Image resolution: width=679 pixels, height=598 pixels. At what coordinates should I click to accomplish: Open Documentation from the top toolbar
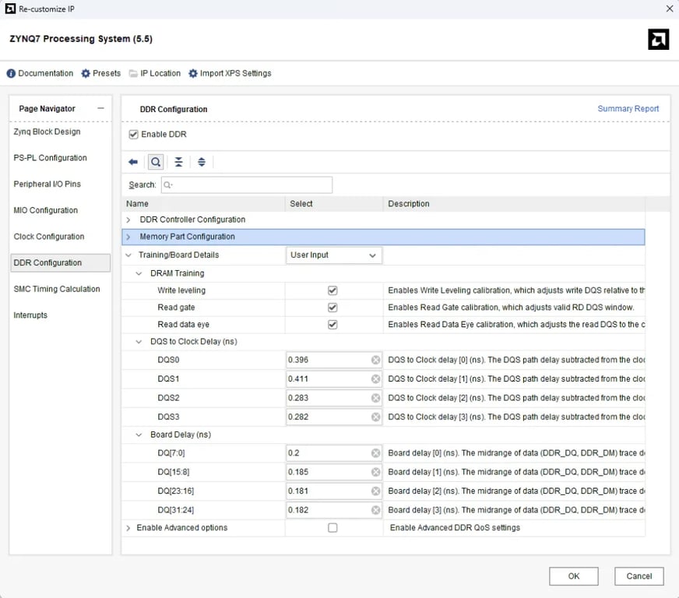40,73
